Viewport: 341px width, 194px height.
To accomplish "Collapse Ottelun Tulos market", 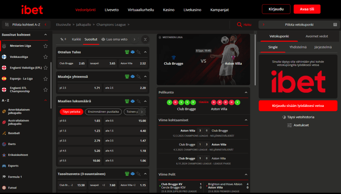I will 145,52.
